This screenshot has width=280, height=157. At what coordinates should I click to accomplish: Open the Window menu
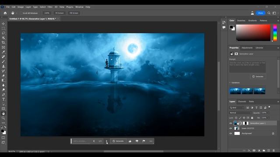click(79, 7)
